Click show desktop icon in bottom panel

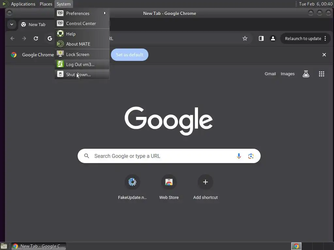click(4, 246)
